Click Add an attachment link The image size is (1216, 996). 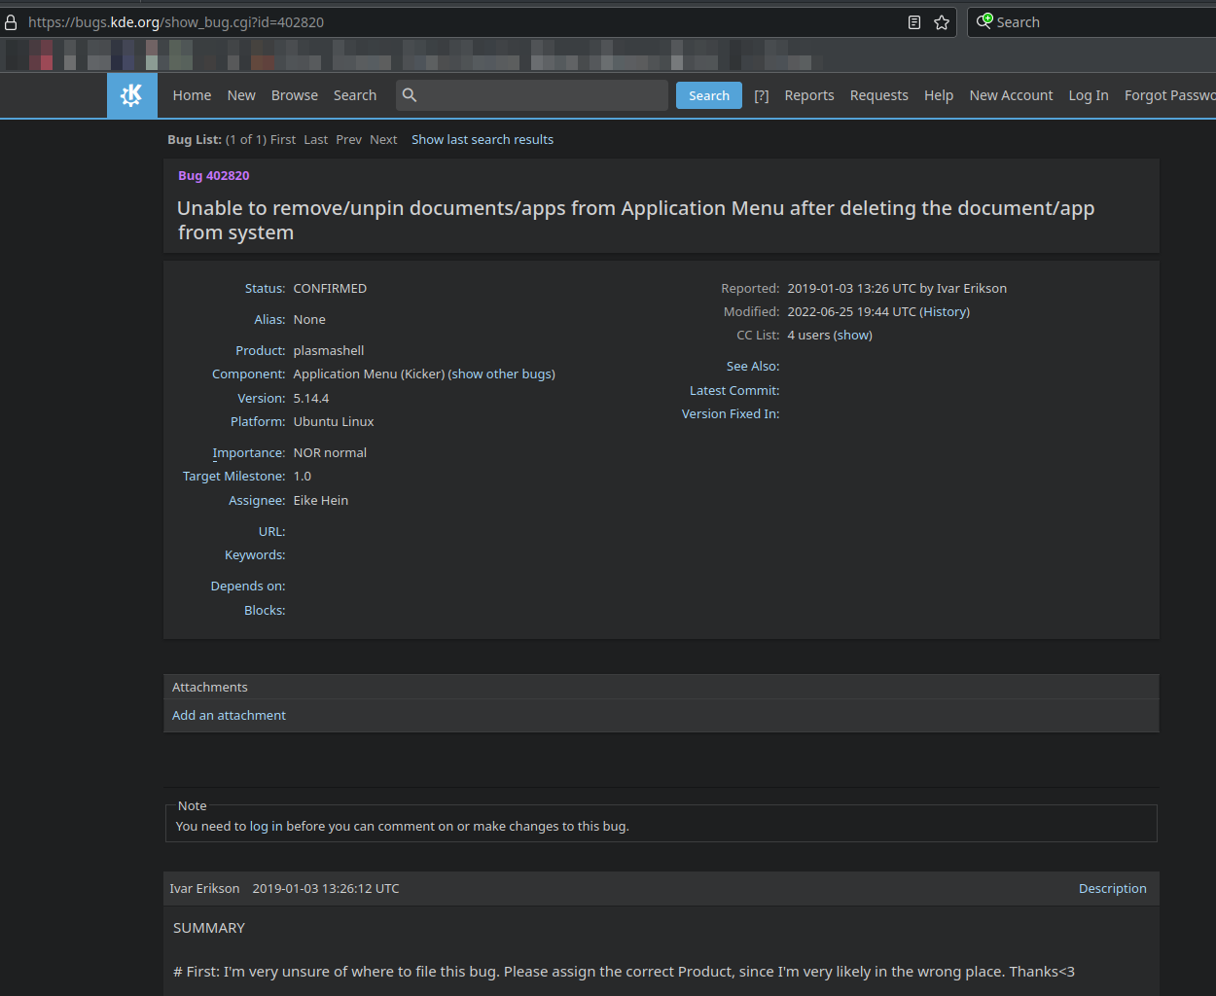click(x=229, y=716)
